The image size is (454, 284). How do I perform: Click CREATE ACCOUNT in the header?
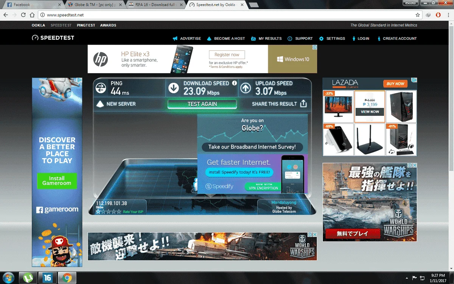pos(396,38)
